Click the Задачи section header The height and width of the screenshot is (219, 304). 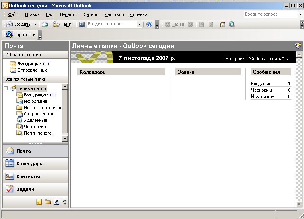click(x=207, y=72)
